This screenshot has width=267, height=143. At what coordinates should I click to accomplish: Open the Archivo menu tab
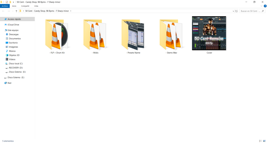5,6
